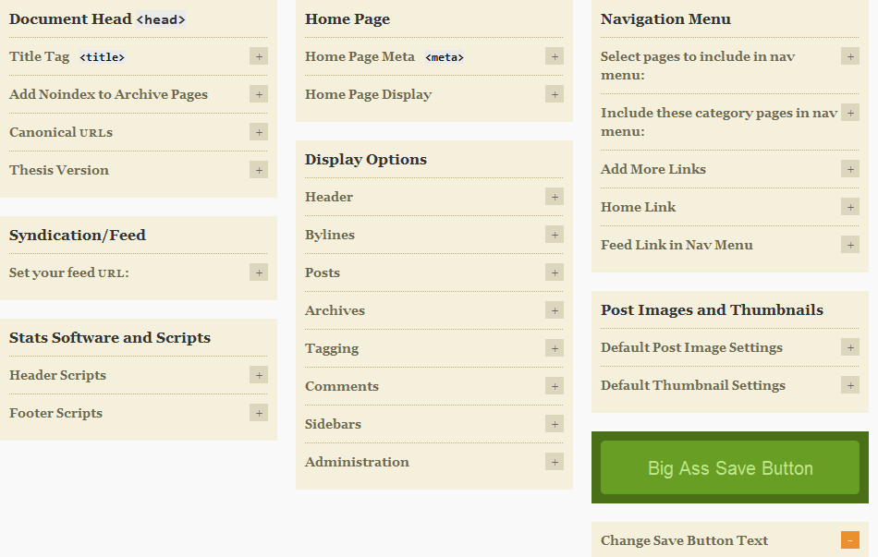Collapse Change Save Button Text with orange minus
The height and width of the screenshot is (557, 878).
(x=850, y=540)
